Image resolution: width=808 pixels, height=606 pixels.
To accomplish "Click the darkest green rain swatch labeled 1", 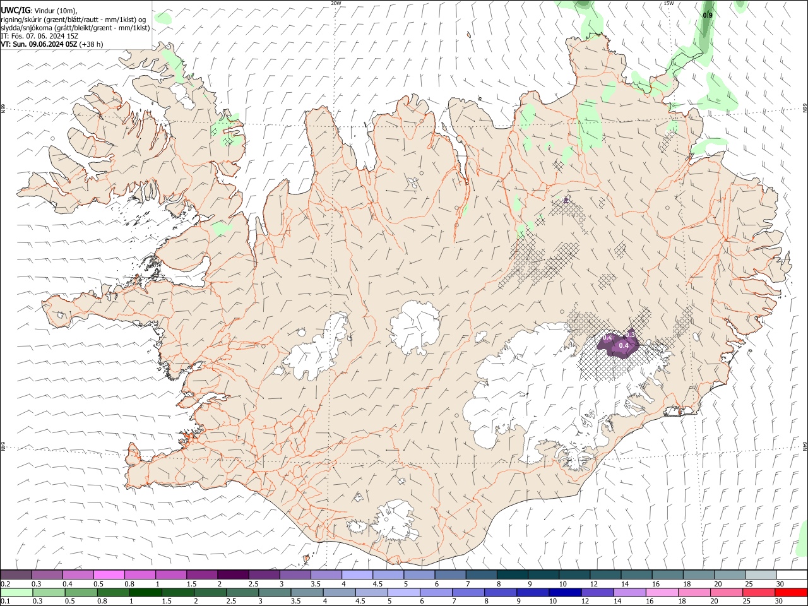I will (x=146, y=593).
